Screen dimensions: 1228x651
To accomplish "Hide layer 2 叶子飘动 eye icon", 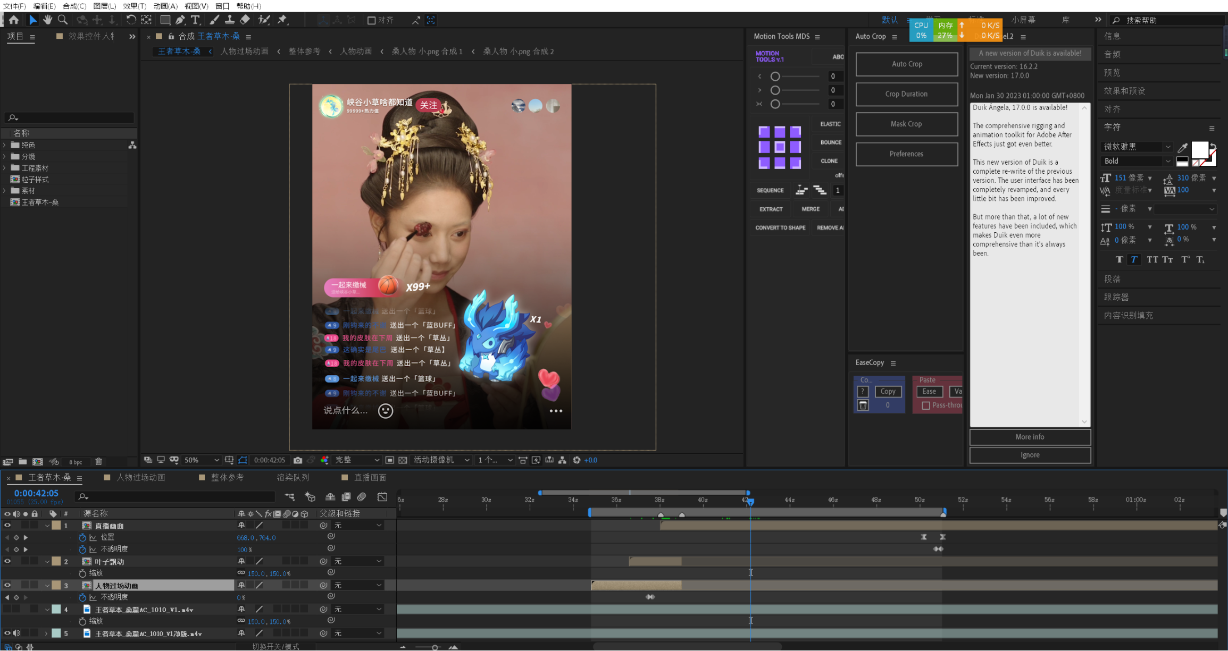I will tap(7, 561).
